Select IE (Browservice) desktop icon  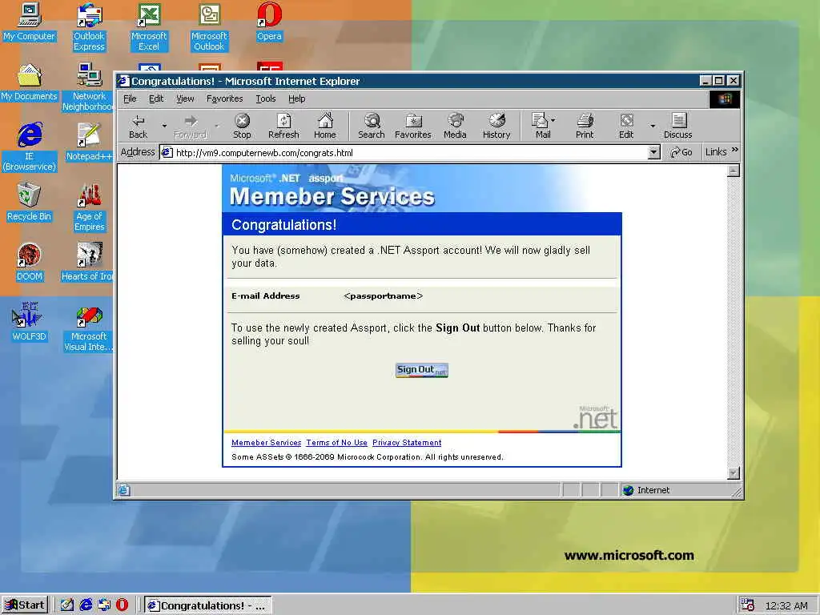pyautogui.click(x=30, y=147)
